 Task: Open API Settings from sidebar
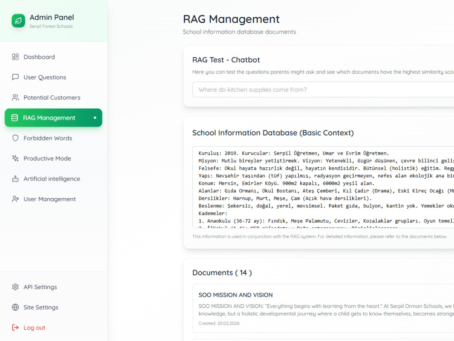tap(54, 287)
